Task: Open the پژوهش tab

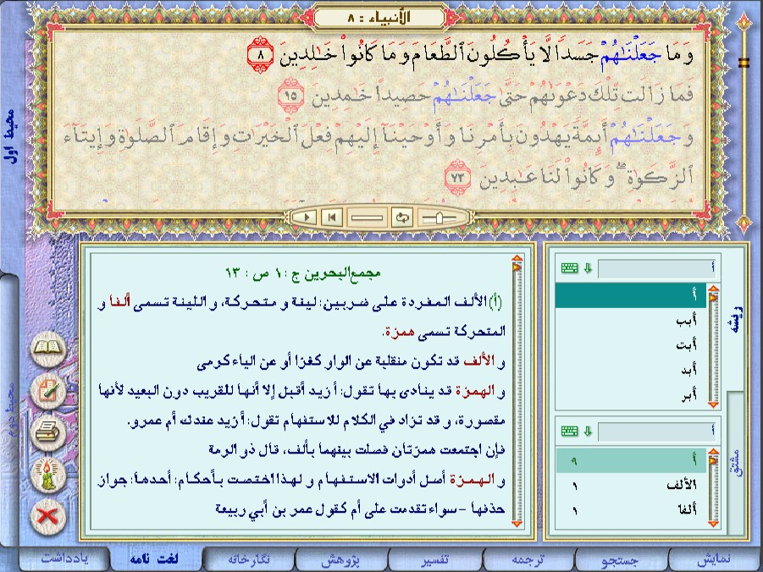Action: (x=340, y=558)
